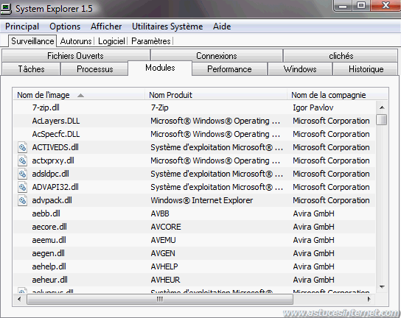Screen dimensions: 401x318
Task: Sort by Nom de la compagnie column
Action: pyautogui.click(x=337, y=95)
